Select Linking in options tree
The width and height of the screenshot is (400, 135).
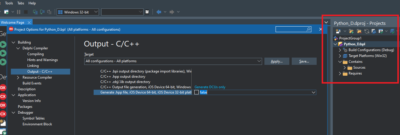pos(33,66)
